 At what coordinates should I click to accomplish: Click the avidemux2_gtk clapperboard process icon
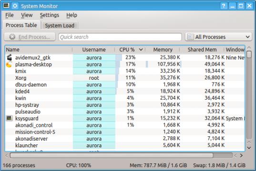click(10, 57)
